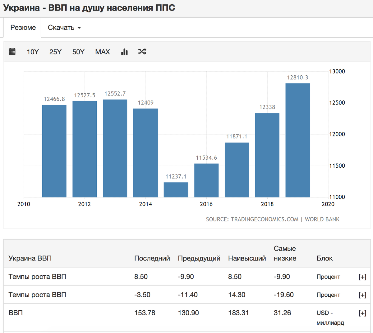Open the calendar date range picker
373x333 pixels.
[x=12, y=51]
